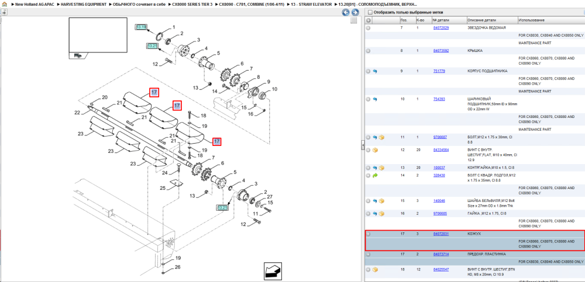
Task: Toggle the selection circle for part 84334564
Action: [368, 150]
